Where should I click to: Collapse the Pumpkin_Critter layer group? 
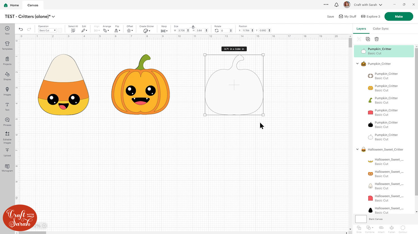point(358,64)
